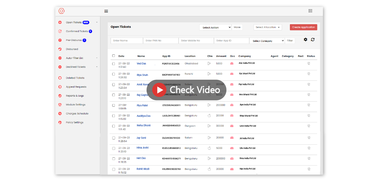Open the Select Category dropdown
Image resolution: width=373 pixels, height=180 pixels.
pyautogui.click(x=267, y=41)
